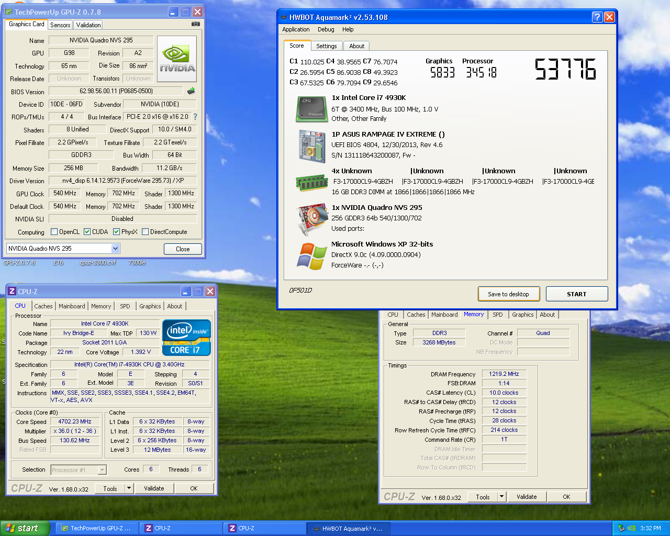Open the Validation tab in GPU-Z
The width and height of the screenshot is (670, 536).
[x=88, y=25]
